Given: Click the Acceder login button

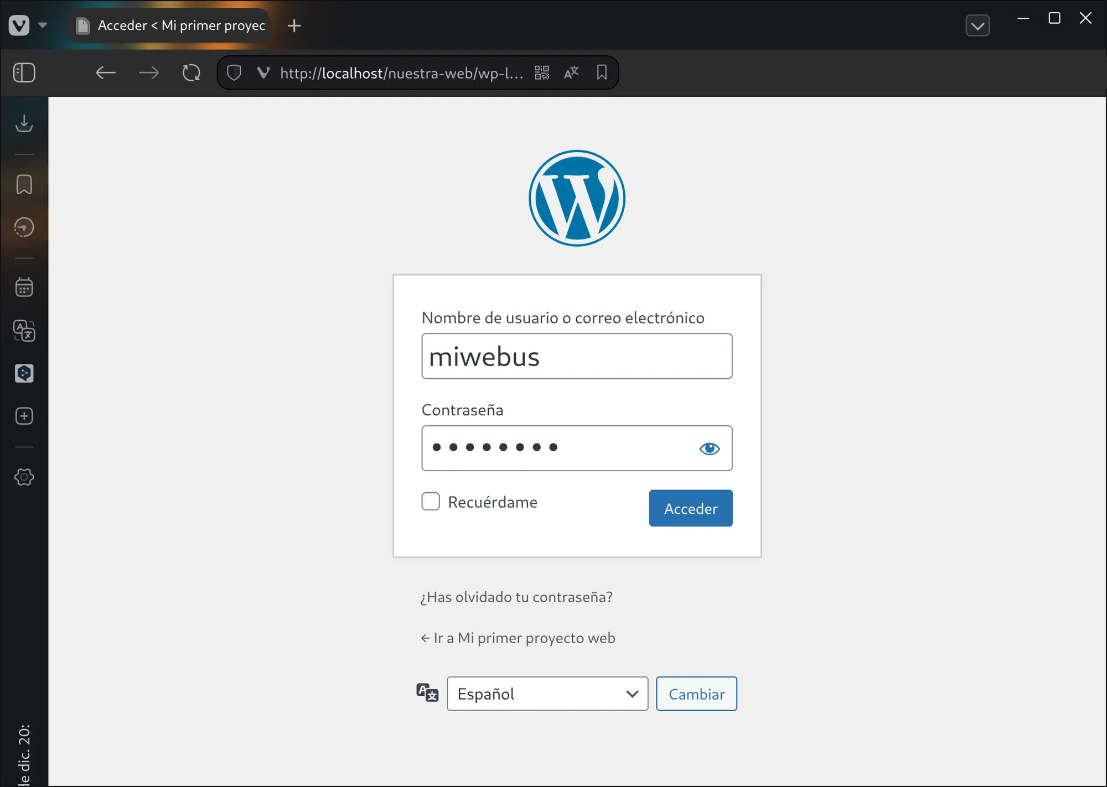Looking at the screenshot, I should click(690, 508).
